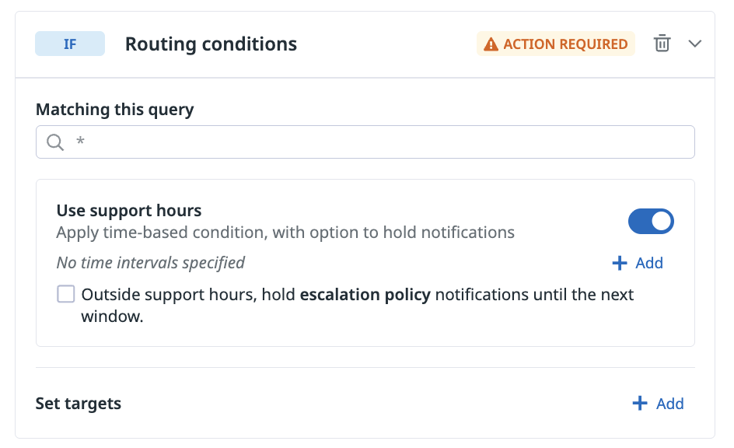Focus the Matching this query search field
The height and width of the screenshot is (448, 734).
373,142
